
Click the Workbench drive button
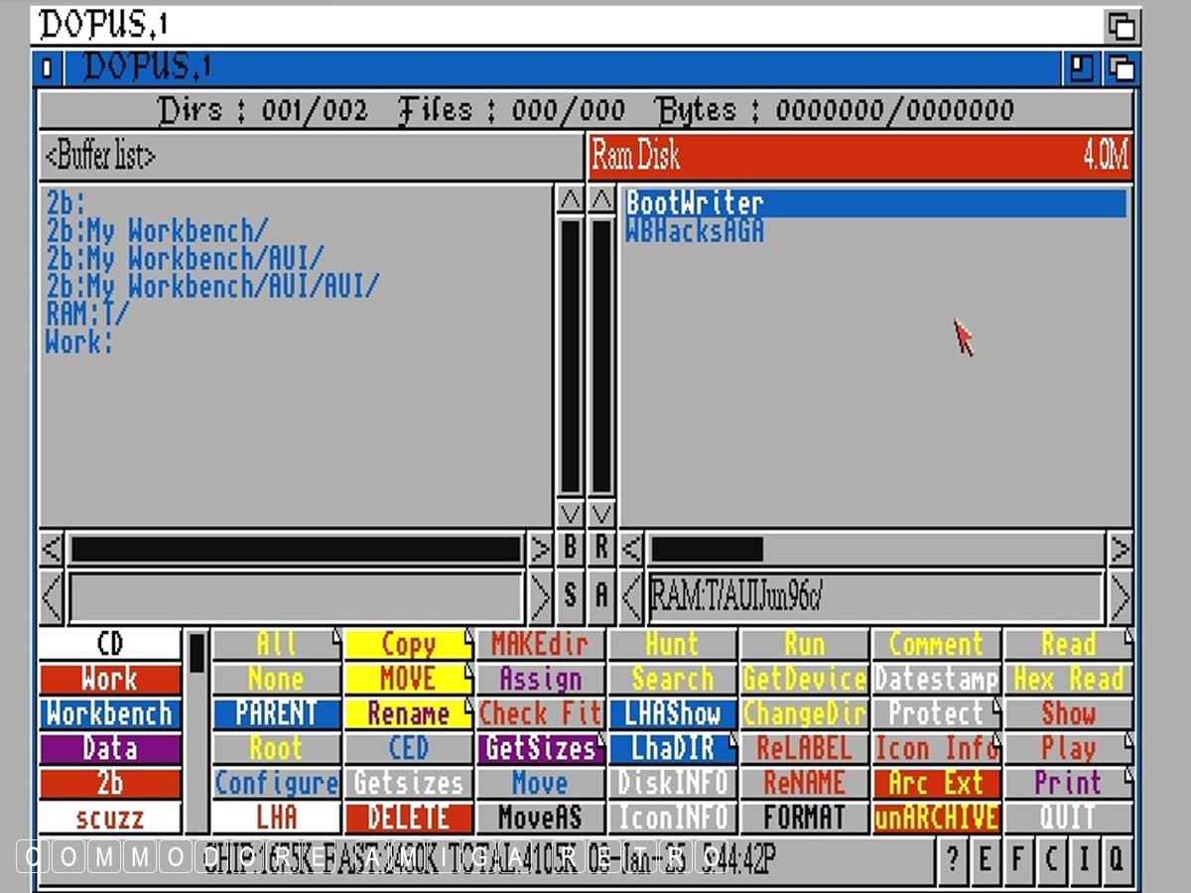110,714
